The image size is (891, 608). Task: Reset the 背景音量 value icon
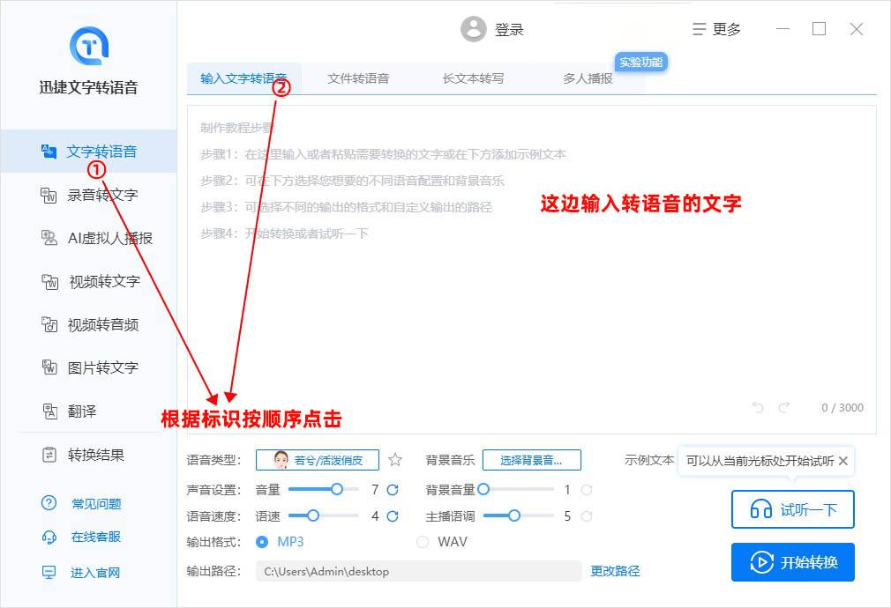tap(587, 489)
